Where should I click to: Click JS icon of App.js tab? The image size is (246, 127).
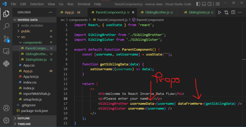pos(62,12)
